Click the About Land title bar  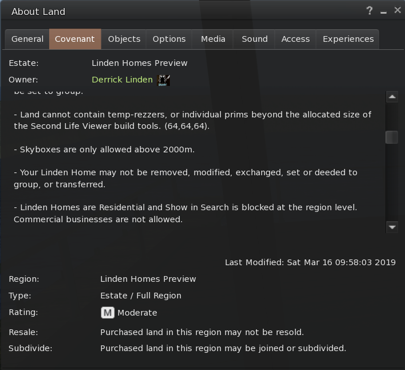172,11
